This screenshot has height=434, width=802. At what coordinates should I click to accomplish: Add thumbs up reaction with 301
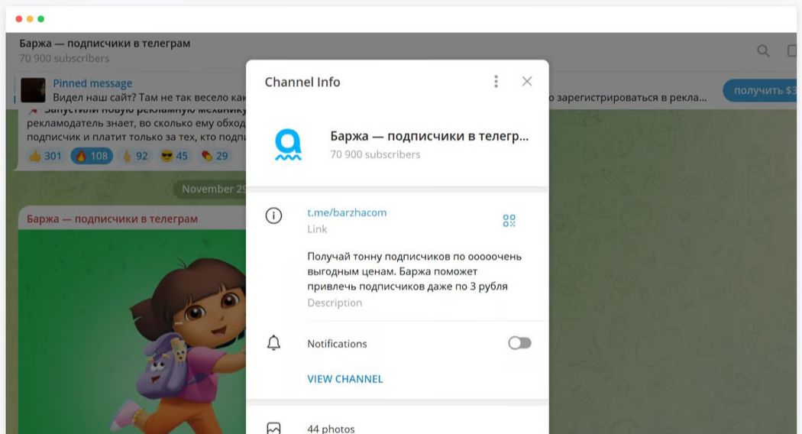[45, 156]
